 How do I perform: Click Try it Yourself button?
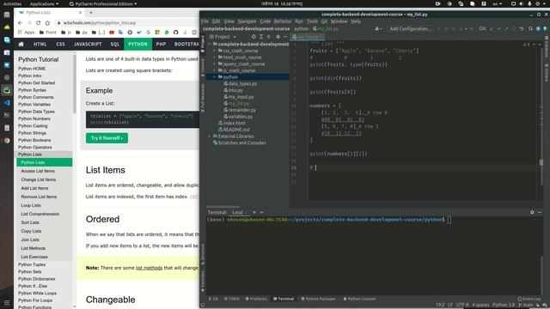(107, 138)
